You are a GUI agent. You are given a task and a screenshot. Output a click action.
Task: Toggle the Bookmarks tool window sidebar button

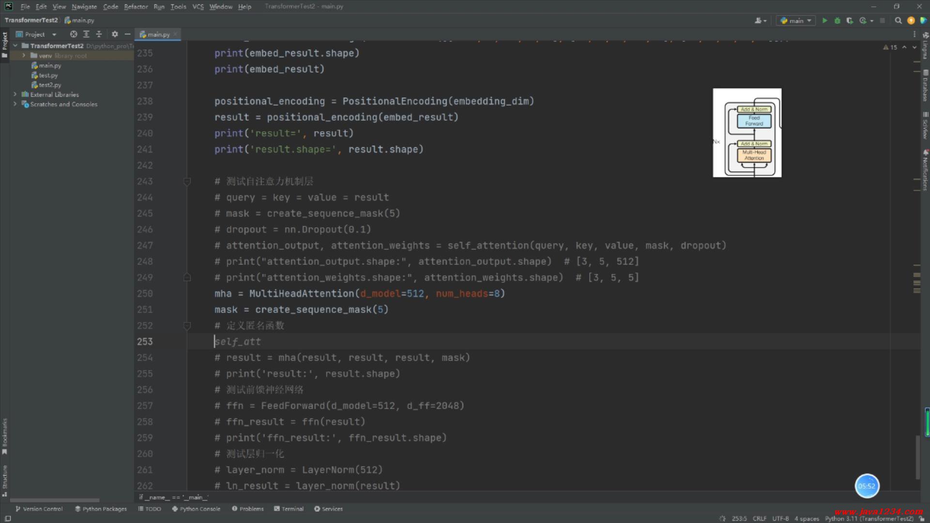point(5,436)
